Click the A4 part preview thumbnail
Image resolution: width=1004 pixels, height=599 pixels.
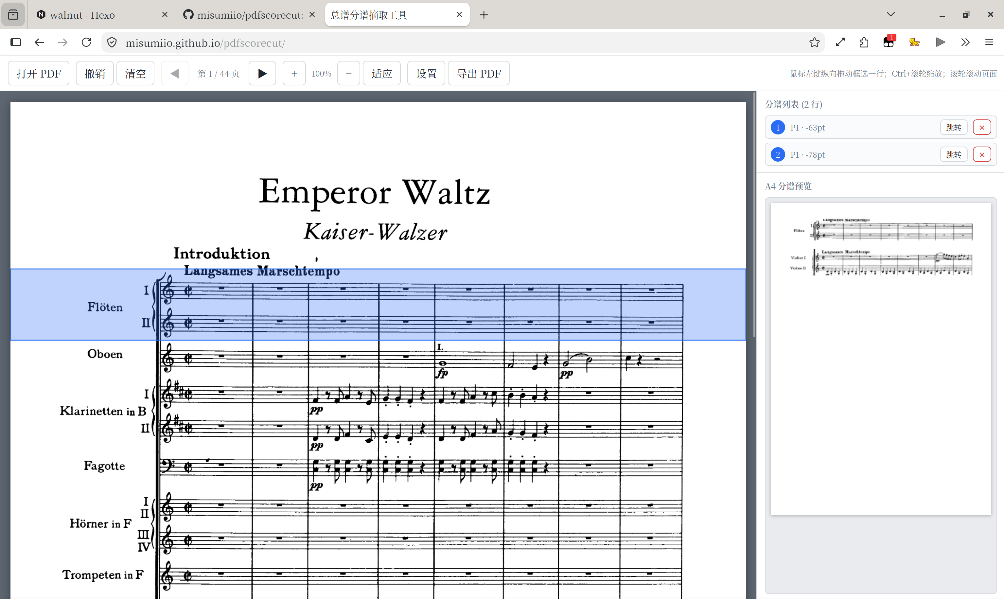881,359
